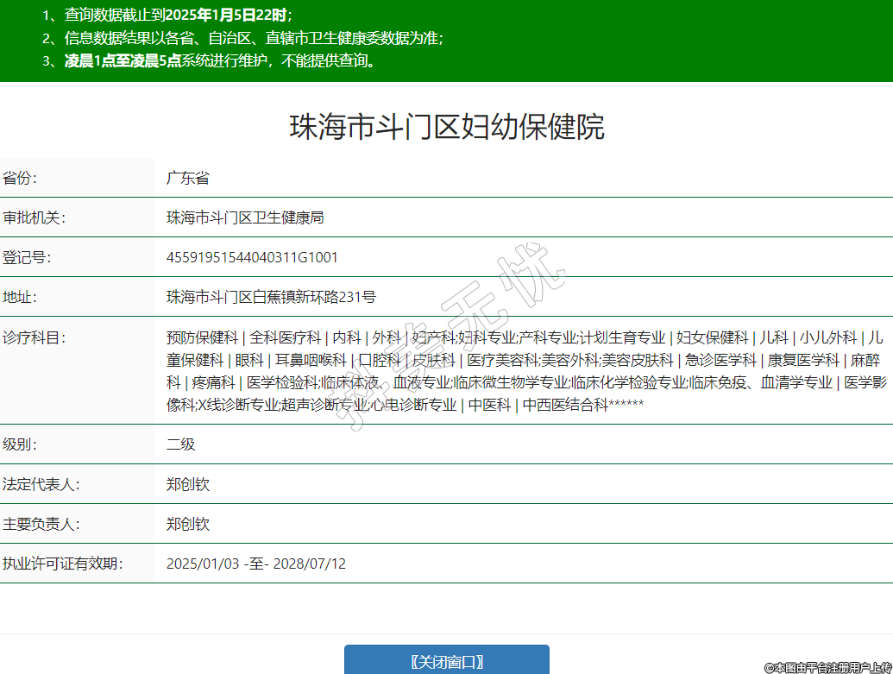This screenshot has height=674, width=893.
Task: Click the province value 广东省
Action: tap(187, 179)
